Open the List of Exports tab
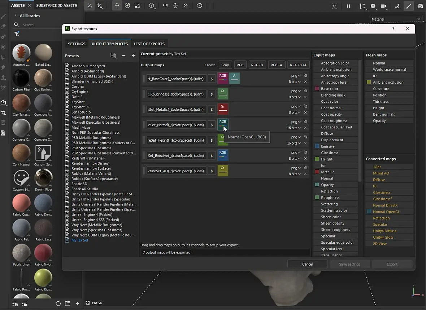The width and height of the screenshot is (426, 310). (x=149, y=44)
